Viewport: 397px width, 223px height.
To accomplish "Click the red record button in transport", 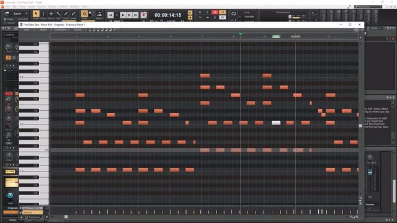I will [143, 15].
